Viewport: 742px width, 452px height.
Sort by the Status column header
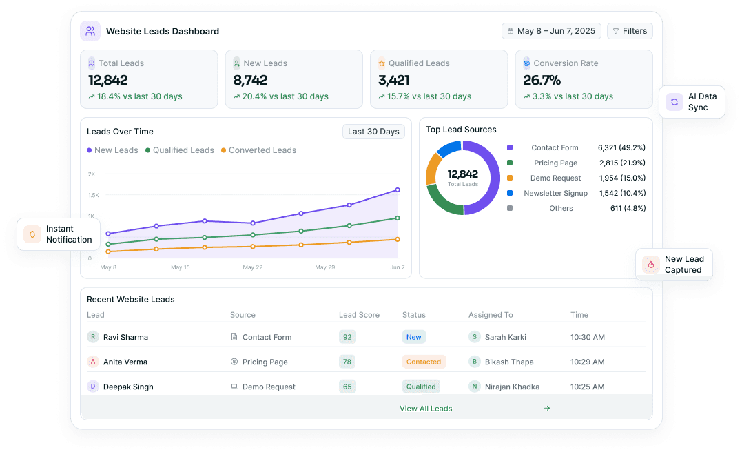(x=414, y=315)
